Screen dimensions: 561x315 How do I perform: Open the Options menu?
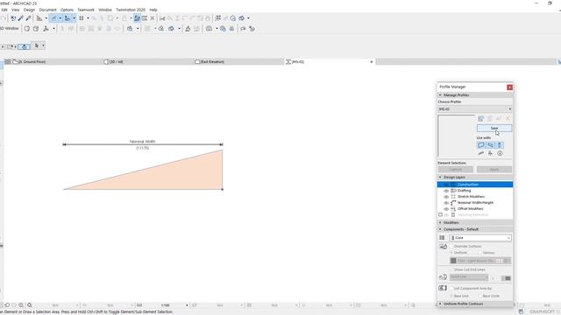[x=67, y=10]
